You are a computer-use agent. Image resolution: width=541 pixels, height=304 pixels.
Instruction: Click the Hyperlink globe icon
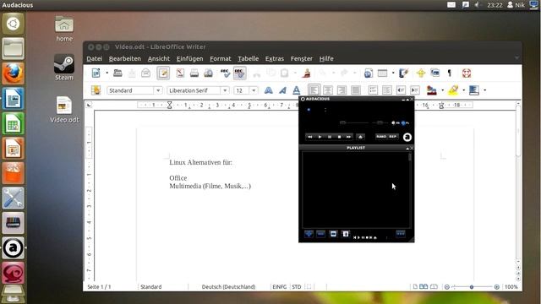pos(369,73)
